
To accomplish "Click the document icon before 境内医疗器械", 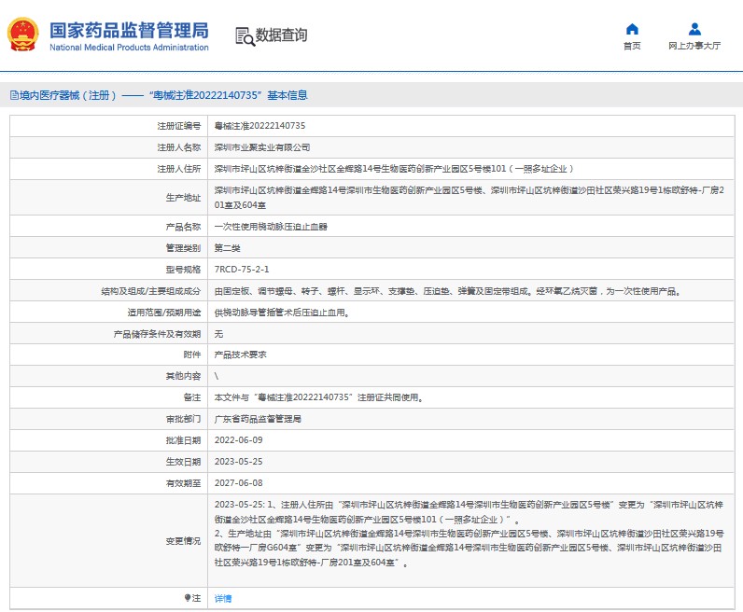I will click(x=14, y=95).
